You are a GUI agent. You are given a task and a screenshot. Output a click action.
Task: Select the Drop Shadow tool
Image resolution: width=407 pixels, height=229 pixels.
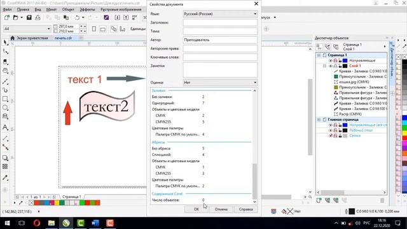[5, 158]
